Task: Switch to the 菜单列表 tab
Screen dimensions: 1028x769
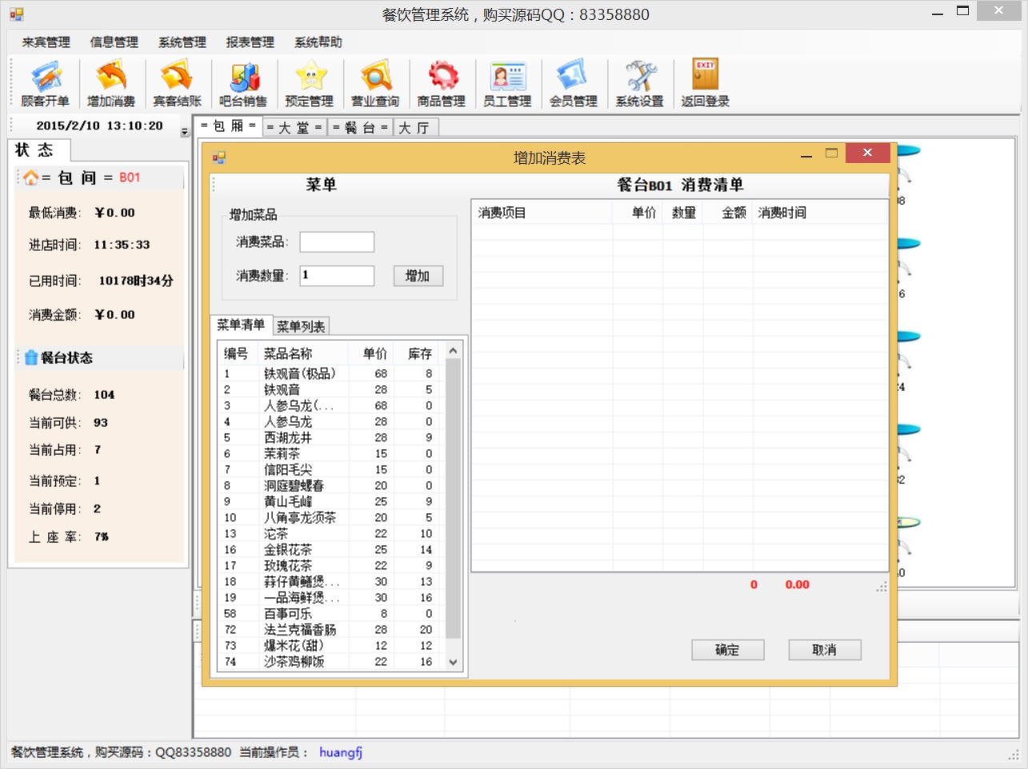Action: [301, 326]
